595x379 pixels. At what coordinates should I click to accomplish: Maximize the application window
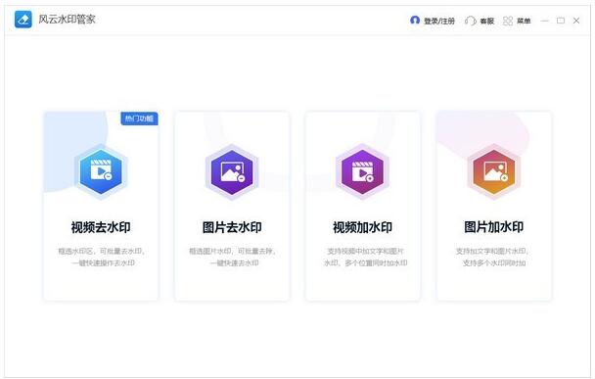561,21
